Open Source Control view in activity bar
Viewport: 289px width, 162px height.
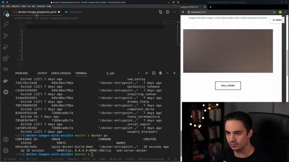point(6,36)
